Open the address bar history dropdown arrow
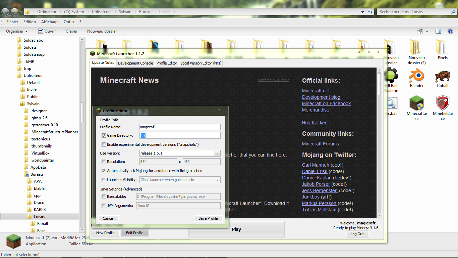458x258 pixels. 362,12
